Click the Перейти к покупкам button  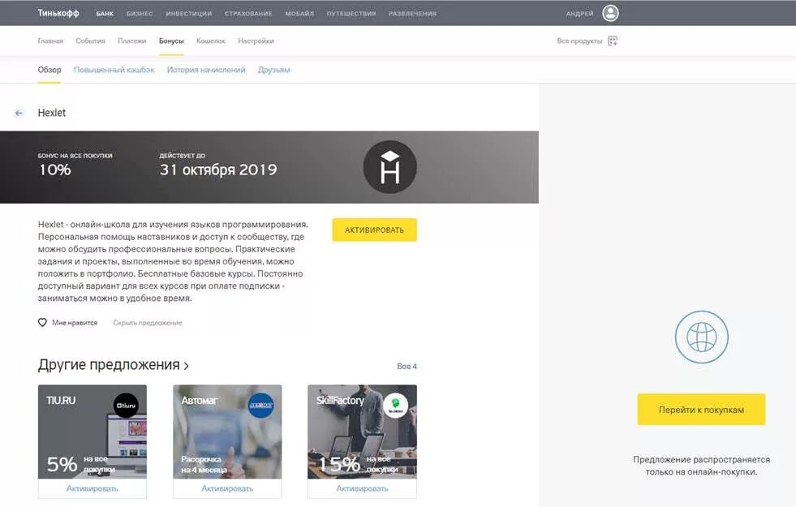tap(702, 410)
